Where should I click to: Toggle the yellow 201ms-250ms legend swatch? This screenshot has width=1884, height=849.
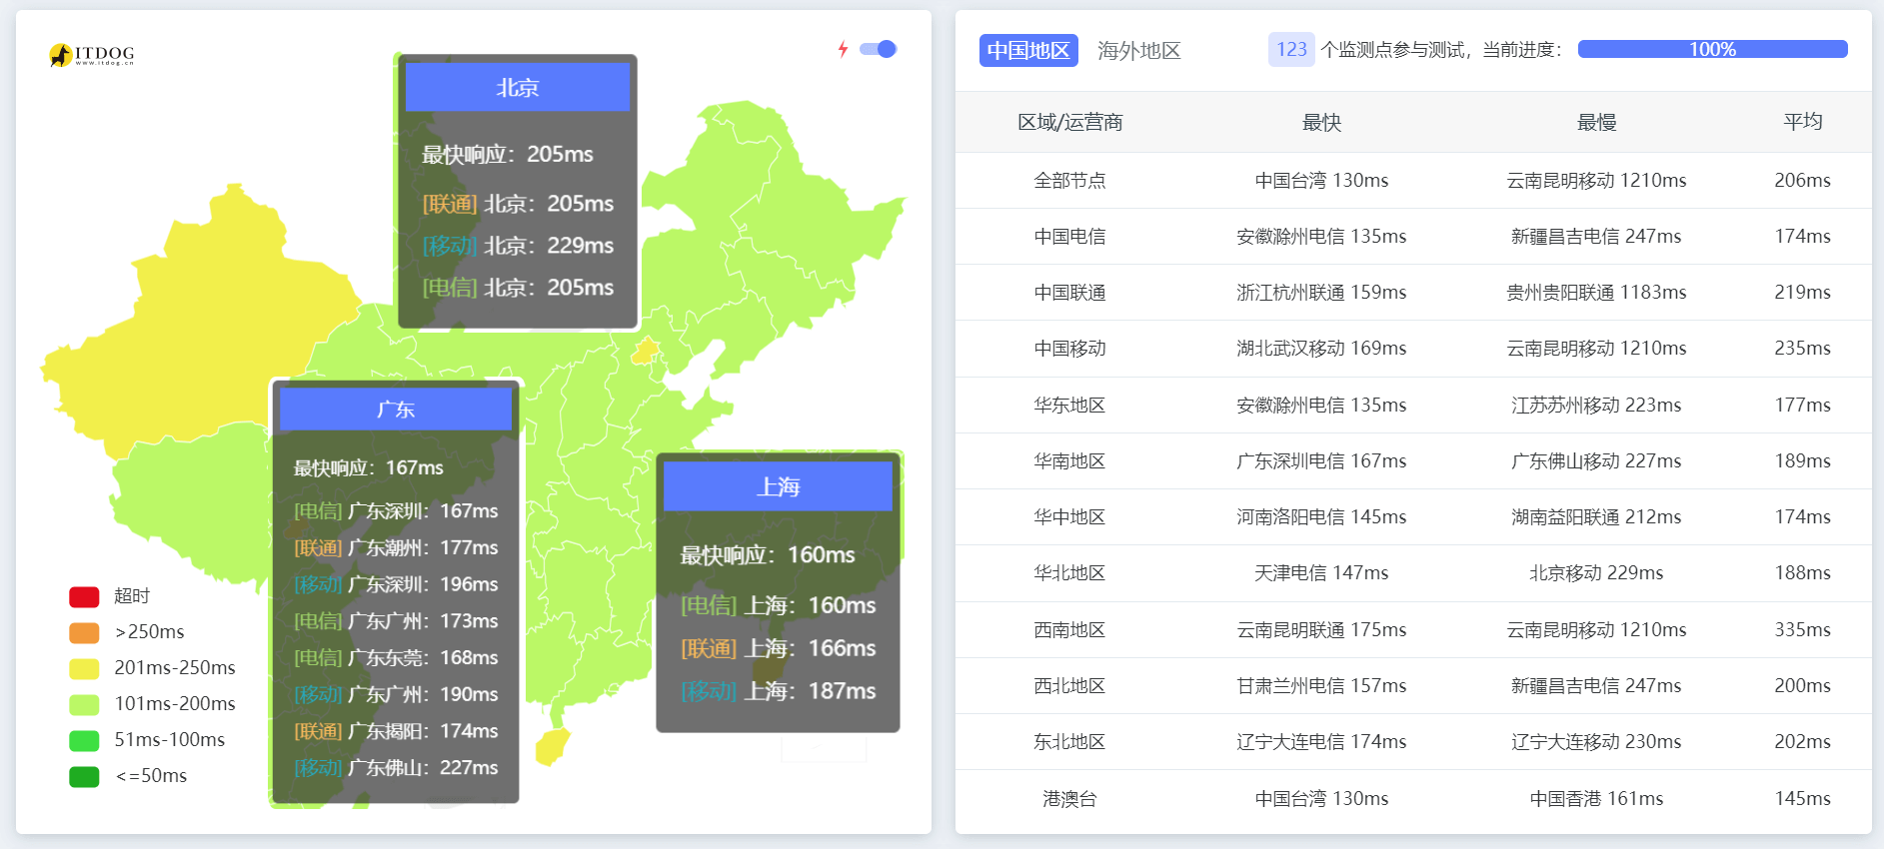[84, 668]
